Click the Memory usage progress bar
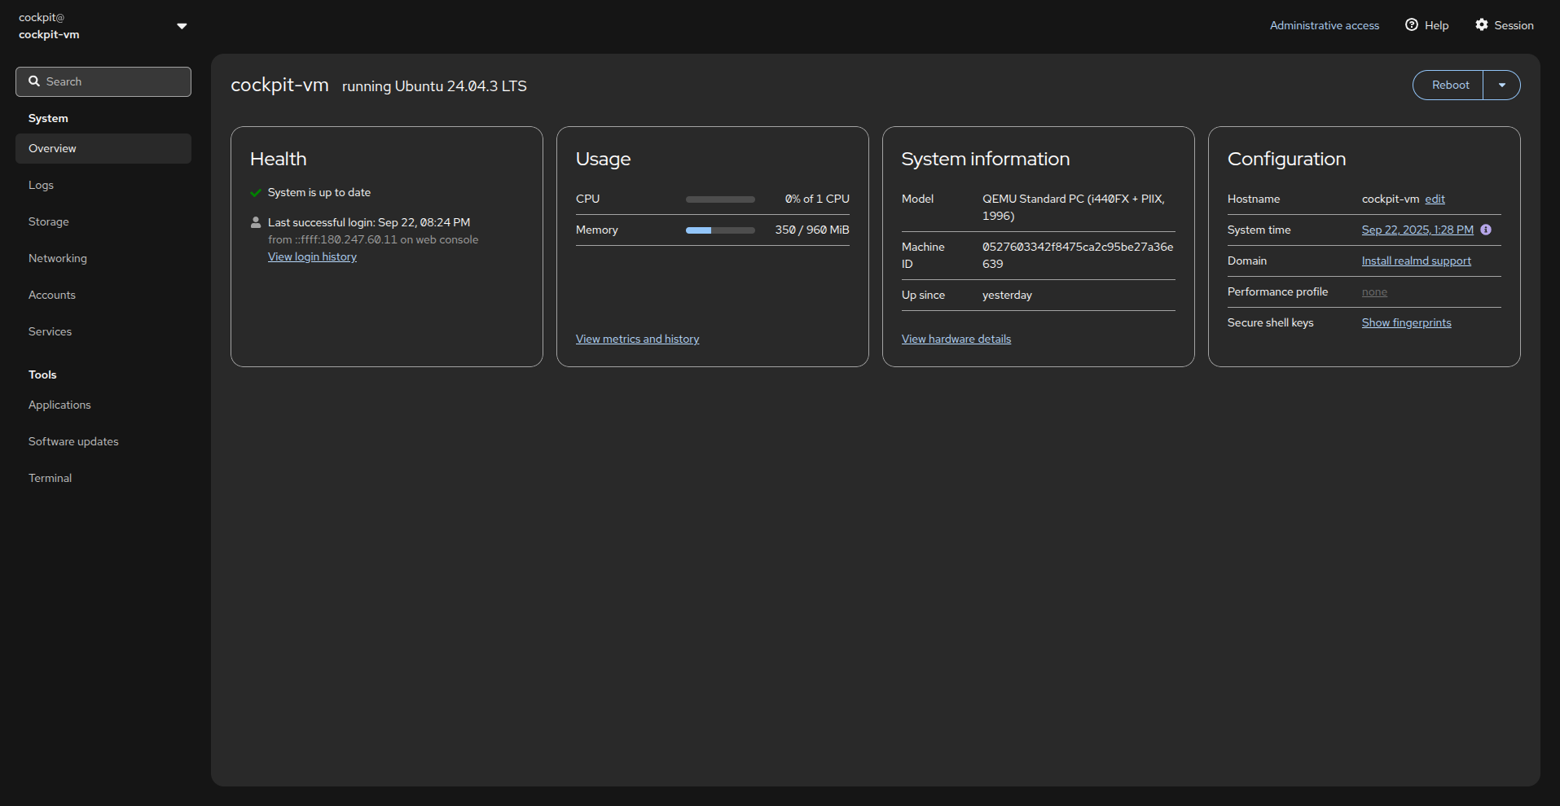This screenshot has height=806, width=1560. (720, 230)
